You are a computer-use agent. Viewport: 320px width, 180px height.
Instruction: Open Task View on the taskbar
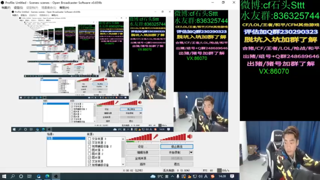pyautogui.click(x=30, y=176)
